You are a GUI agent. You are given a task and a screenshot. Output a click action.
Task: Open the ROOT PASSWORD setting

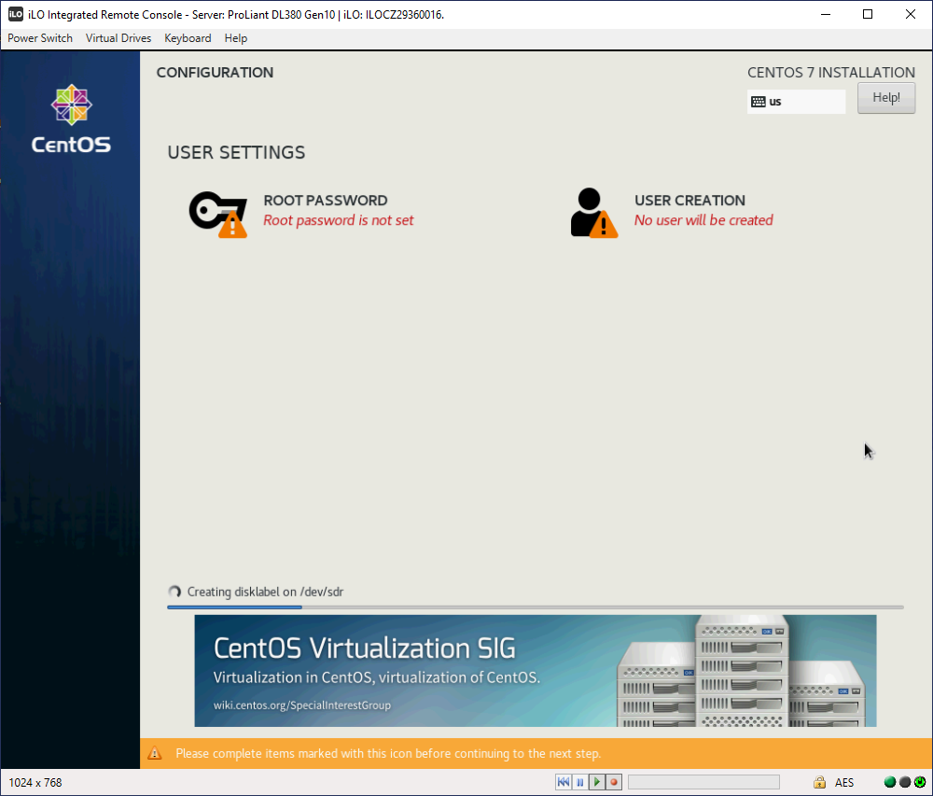[325, 201]
